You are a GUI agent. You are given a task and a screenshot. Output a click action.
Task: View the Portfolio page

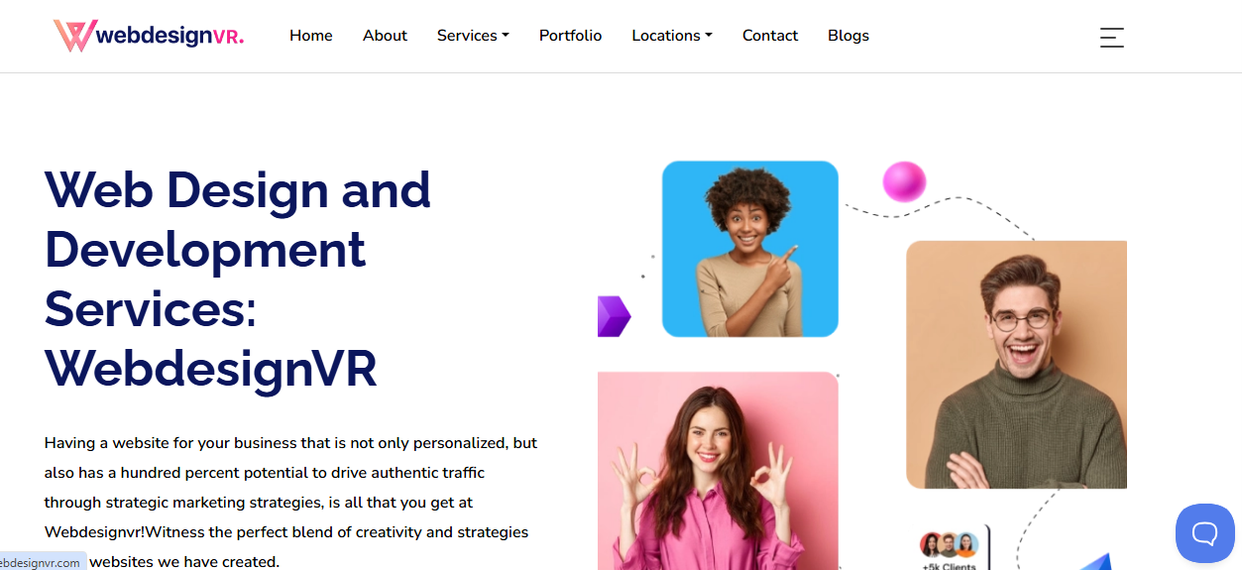click(x=570, y=36)
